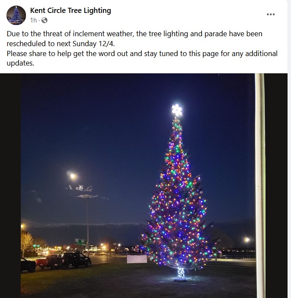291x298 pixels.
Task: Click the snowflake topper on the tree
Action: pyautogui.click(x=177, y=110)
